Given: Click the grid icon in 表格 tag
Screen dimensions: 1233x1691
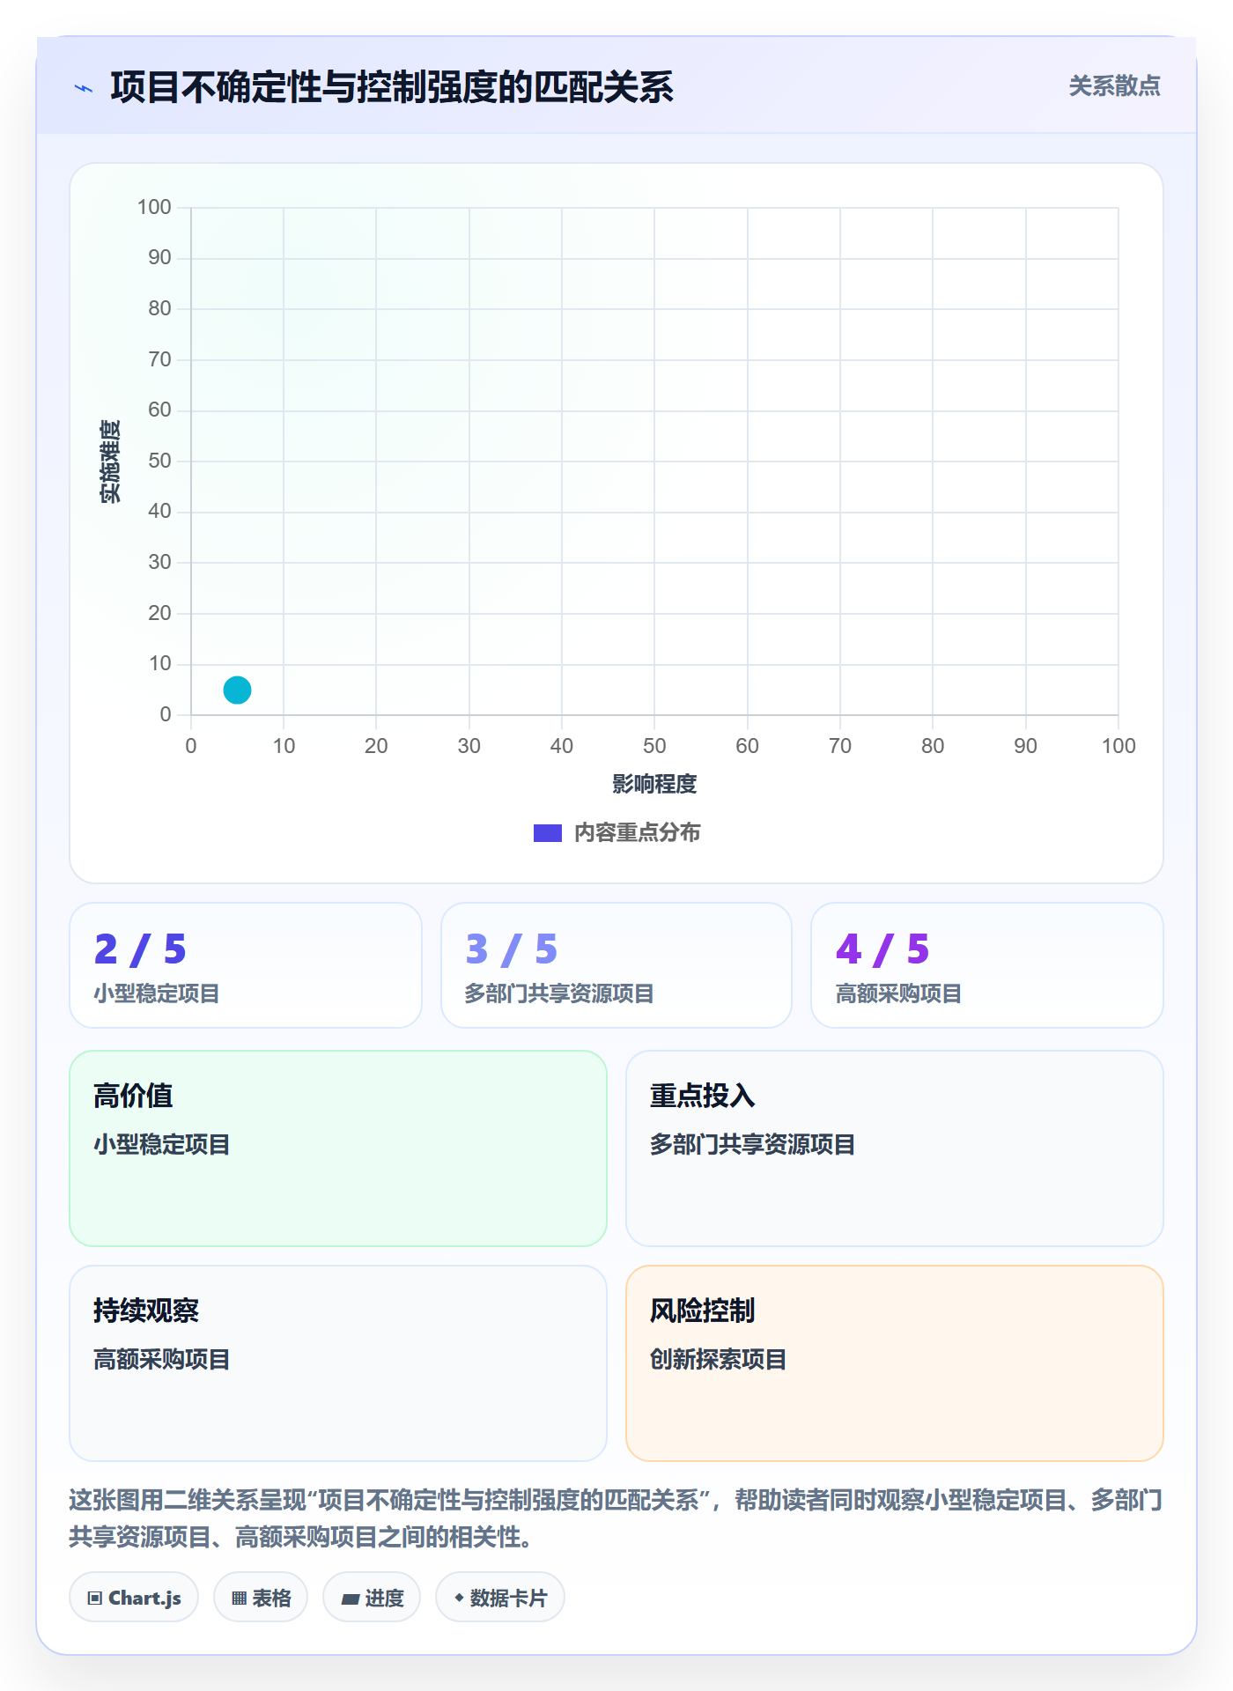Looking at the screenshot, I should point(239,1599).
